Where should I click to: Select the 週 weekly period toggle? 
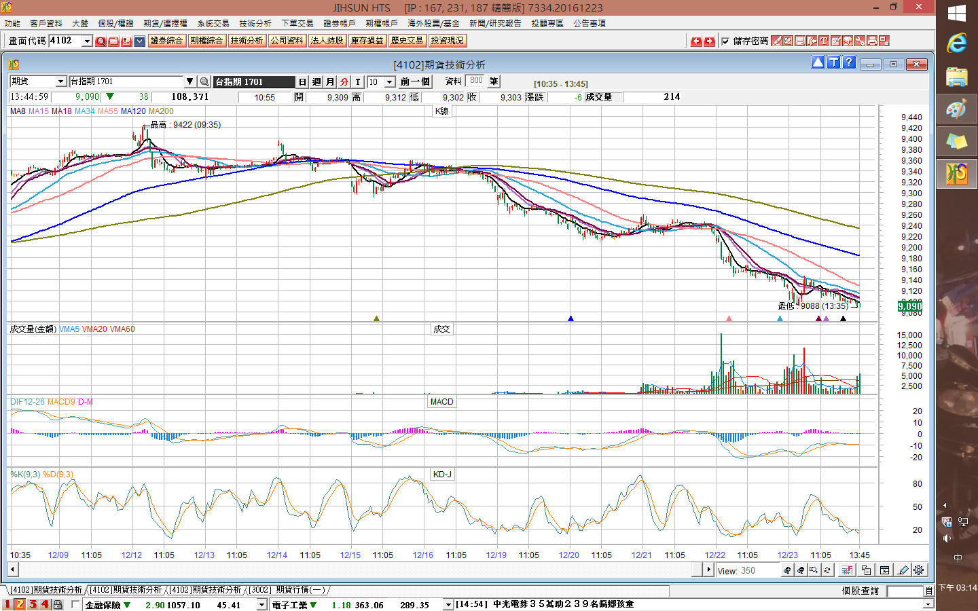click(x=316, y=81)
